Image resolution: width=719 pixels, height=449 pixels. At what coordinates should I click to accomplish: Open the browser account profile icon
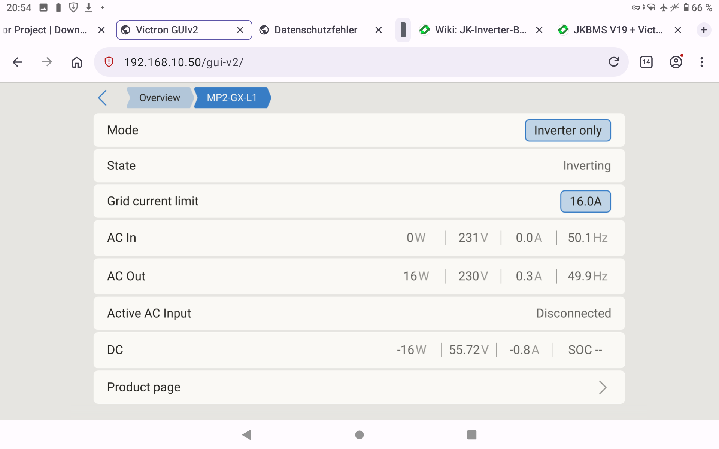[676, 62]
